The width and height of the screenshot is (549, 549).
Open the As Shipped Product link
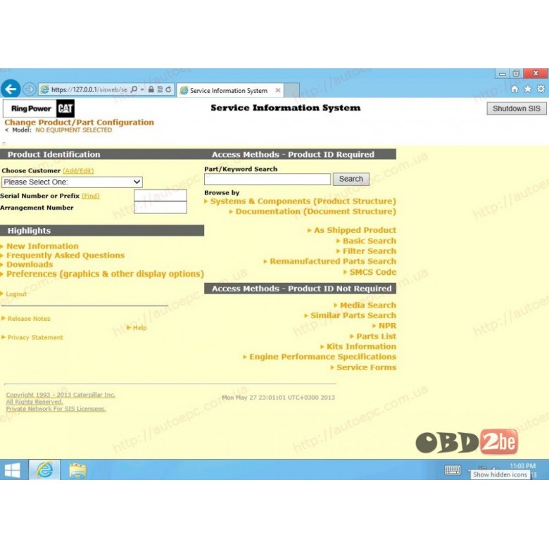coord(355,230)
